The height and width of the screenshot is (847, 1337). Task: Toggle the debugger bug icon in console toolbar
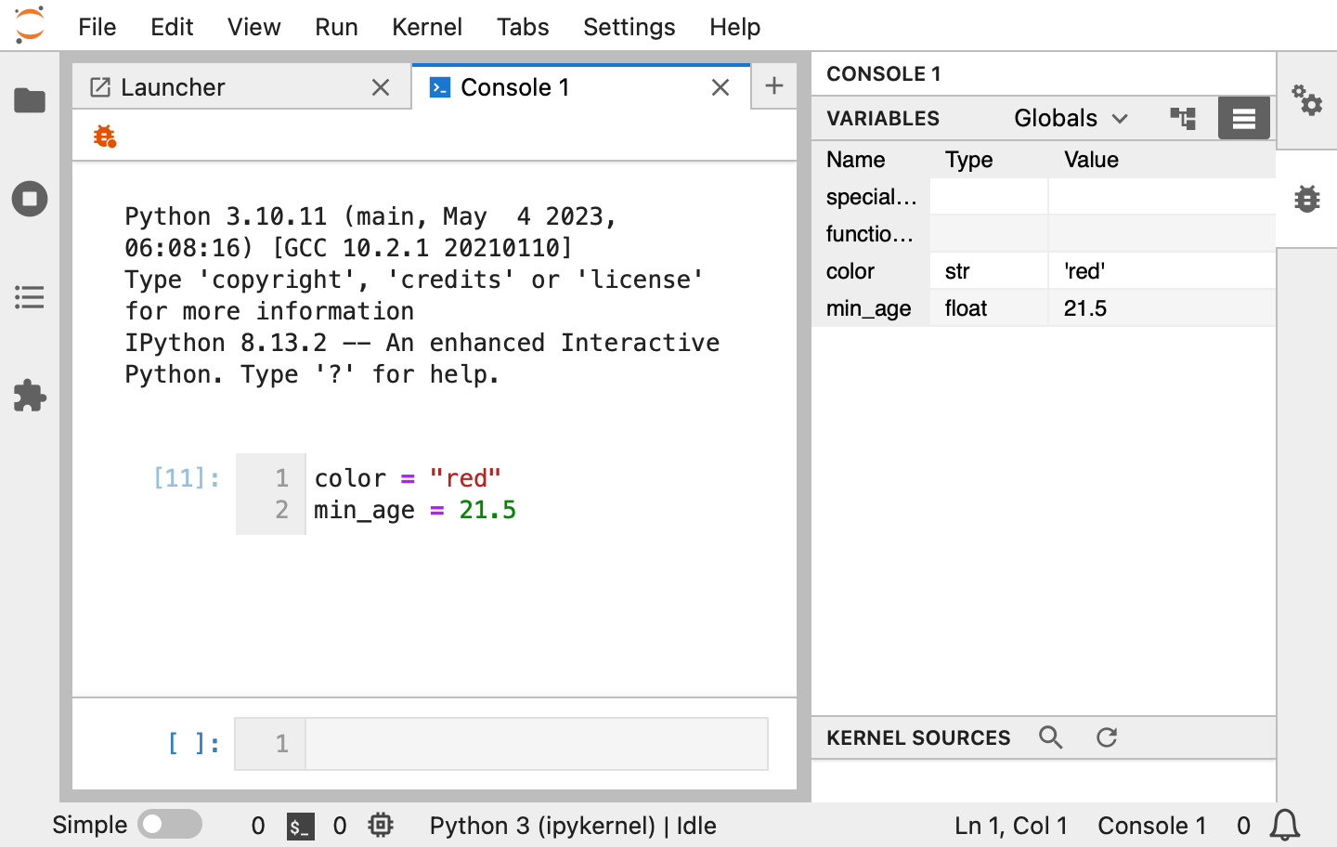pos(105,137)
